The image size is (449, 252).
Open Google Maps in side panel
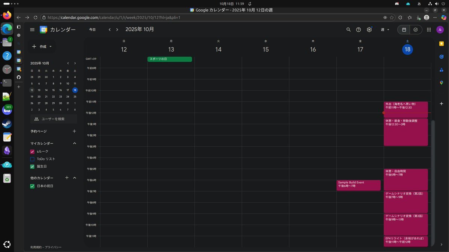tap(442, 83)
